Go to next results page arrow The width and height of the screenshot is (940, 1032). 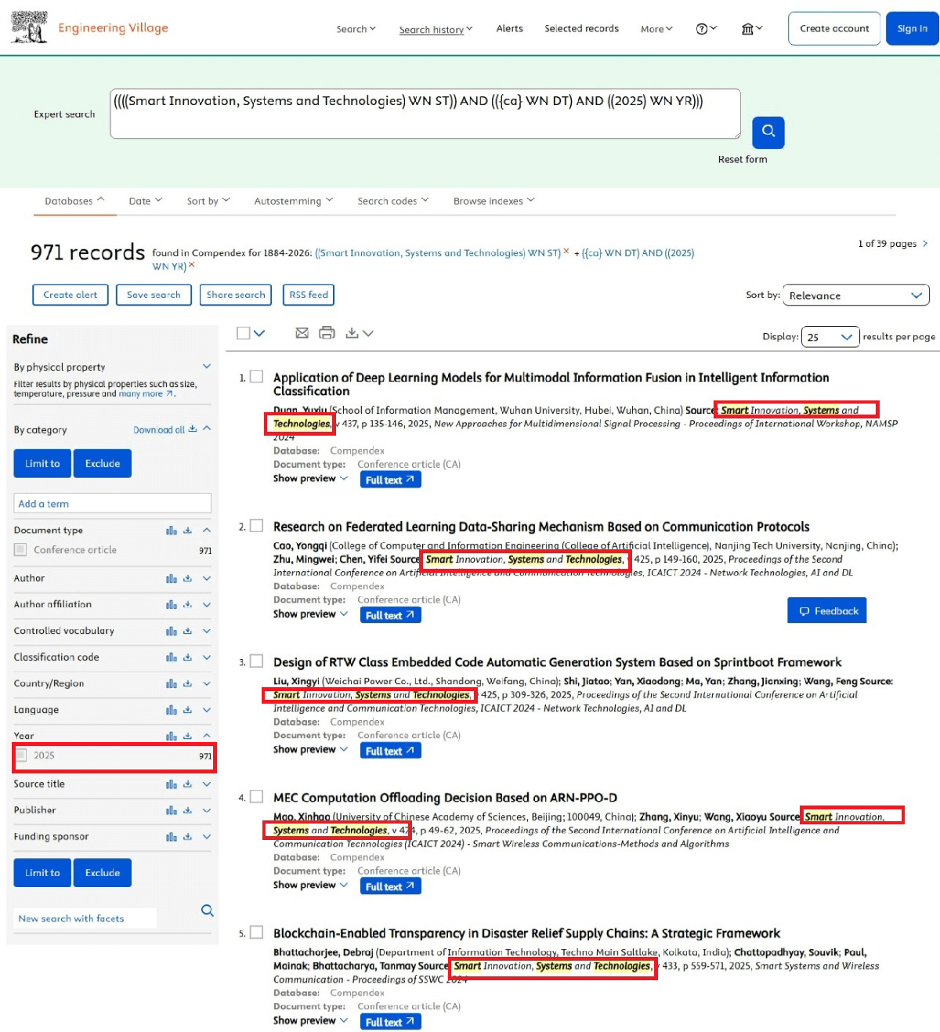tap(925, 244)
